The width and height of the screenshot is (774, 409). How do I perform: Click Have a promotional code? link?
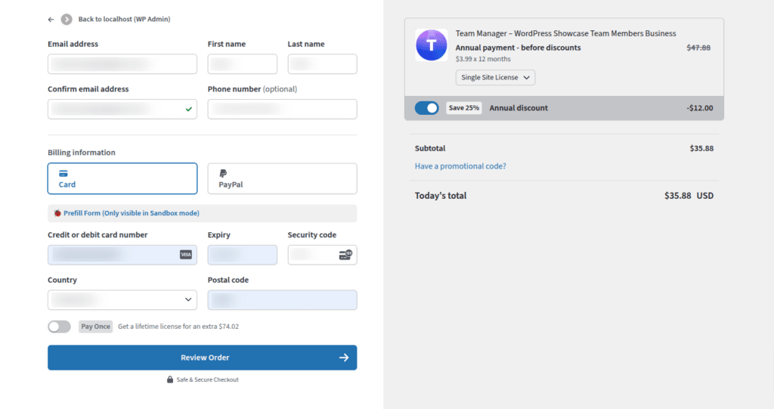pos(460,166)
